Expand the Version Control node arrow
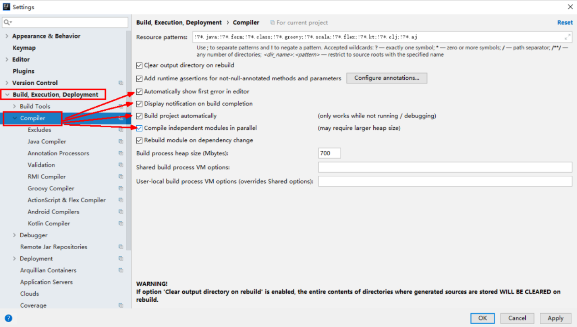Screen dimensions: 577x327 tap(7, 83)
